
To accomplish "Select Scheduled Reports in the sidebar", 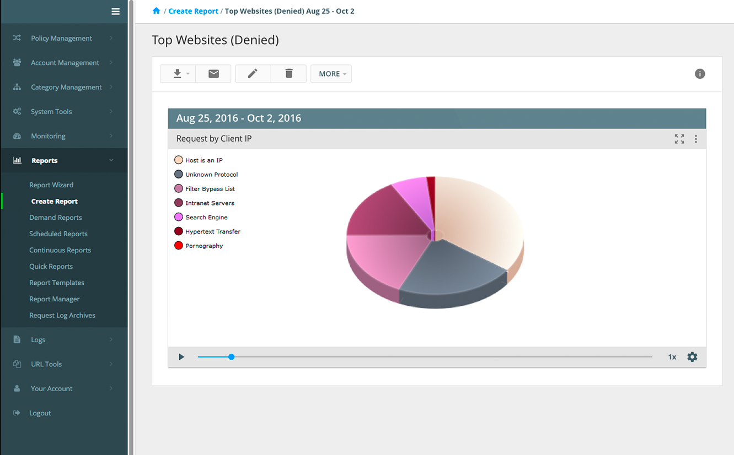I will coord(58,234).
